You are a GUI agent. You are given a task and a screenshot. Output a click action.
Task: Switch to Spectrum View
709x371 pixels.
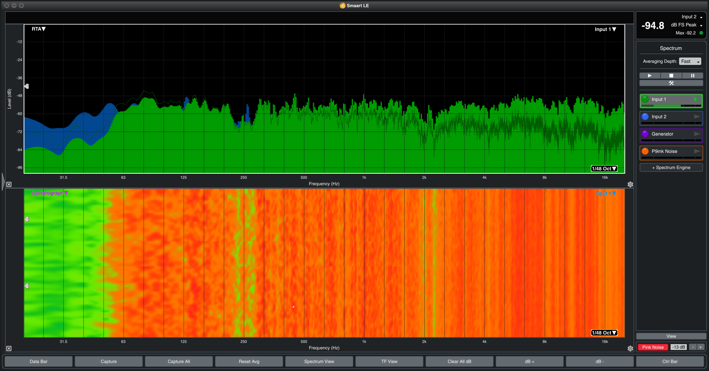coord(319,361)
